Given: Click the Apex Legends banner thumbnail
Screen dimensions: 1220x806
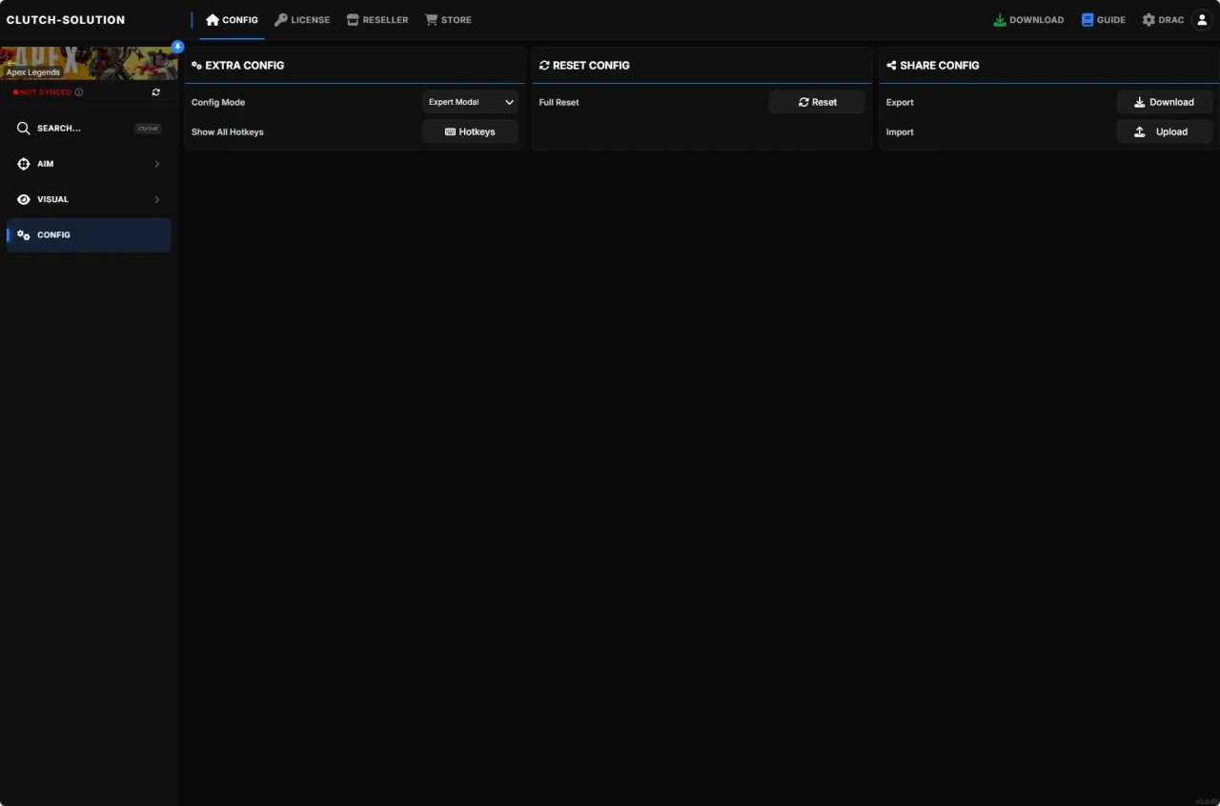Looking at the screenshot, I should coord(89,61).
